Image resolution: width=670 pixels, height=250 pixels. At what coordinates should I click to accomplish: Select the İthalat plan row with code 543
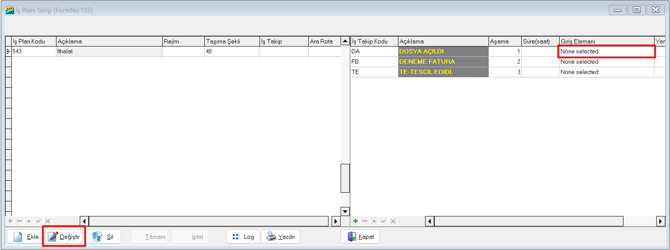point(109,52)
